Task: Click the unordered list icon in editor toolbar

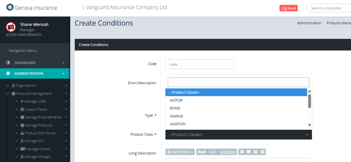Action: pyautogui.click(x=242, y=152)
